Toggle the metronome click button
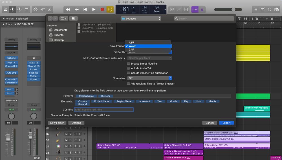 (202, 9)
